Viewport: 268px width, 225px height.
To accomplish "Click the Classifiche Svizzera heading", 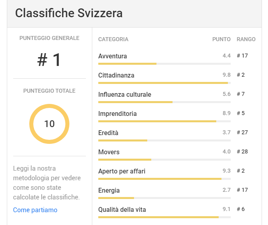I will pos(69,13).
